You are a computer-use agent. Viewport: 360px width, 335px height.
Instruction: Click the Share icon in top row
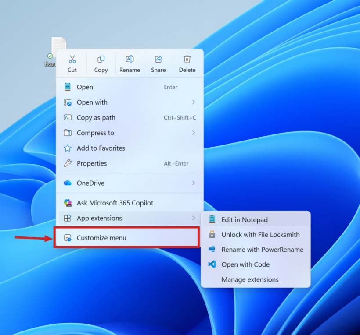[158, 59]
